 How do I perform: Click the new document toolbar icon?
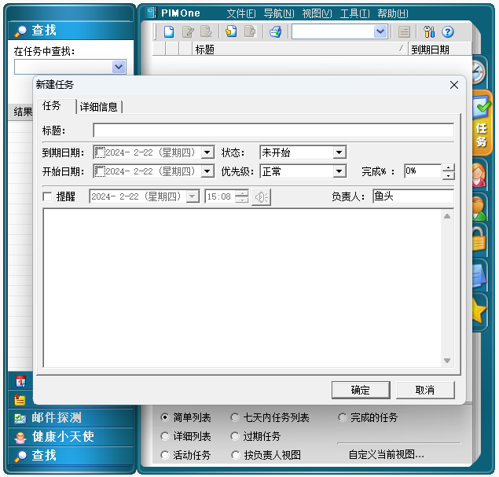[169, 31]
